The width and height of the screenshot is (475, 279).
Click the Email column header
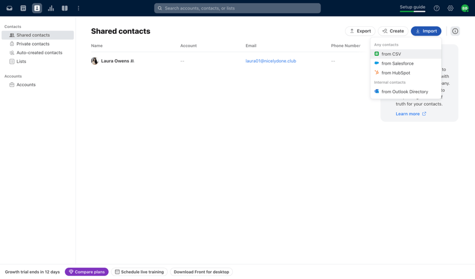[251, 46]
